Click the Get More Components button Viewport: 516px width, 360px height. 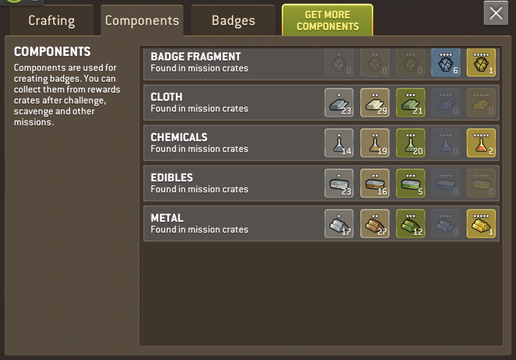click(x=328, y=20)
